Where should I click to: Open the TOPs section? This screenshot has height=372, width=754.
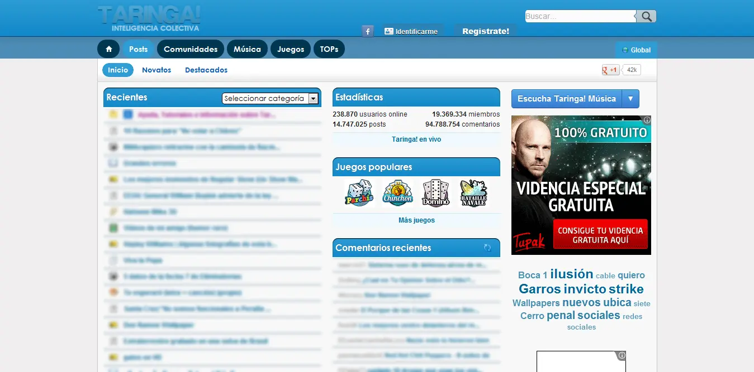tap(329, 49)
